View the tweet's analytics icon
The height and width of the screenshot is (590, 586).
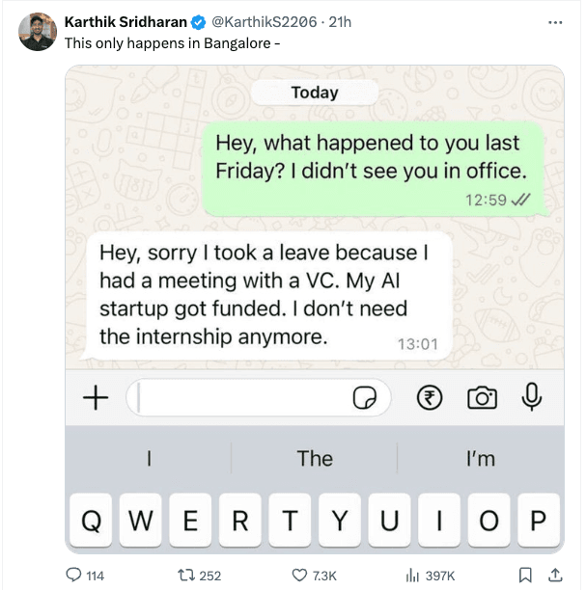(x=412, y=576)
